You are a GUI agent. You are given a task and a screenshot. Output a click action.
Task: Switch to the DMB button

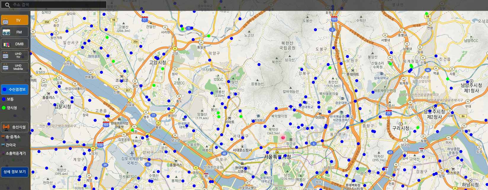pos(15,44)
